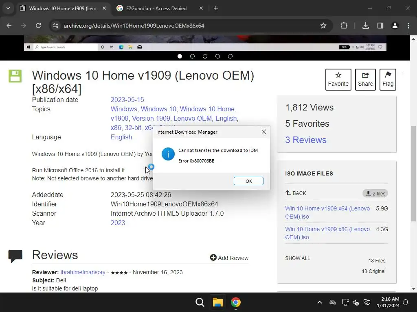Click Add Review
Screen dimensions: 417x312
pos(229,258)
